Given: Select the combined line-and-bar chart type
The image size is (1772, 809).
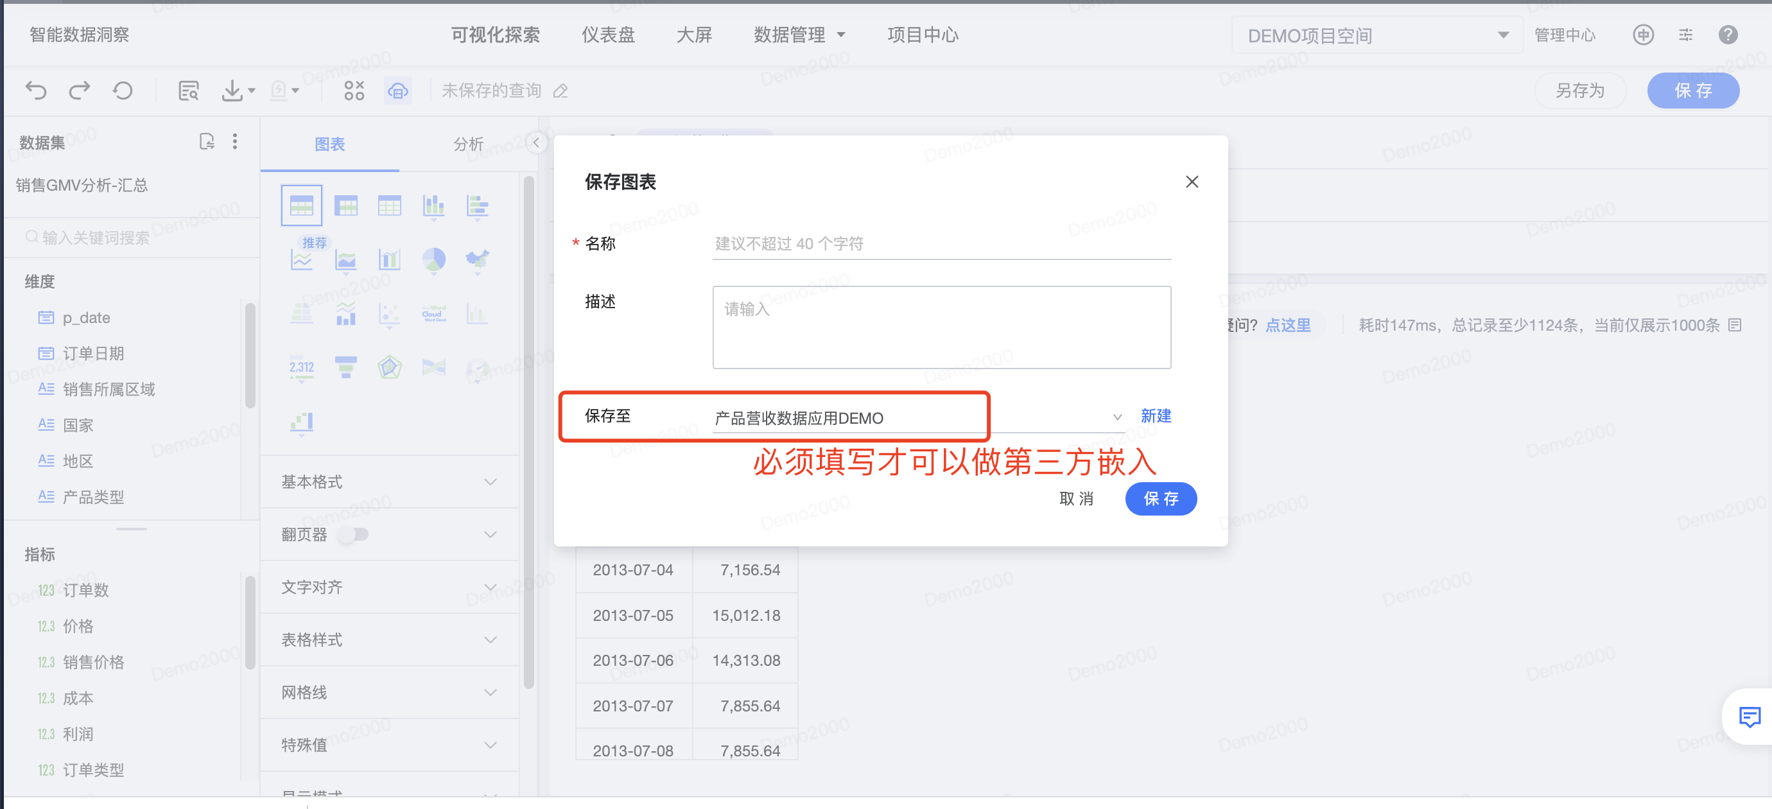Looking at the screenshot, I should [x=346, y=314].
